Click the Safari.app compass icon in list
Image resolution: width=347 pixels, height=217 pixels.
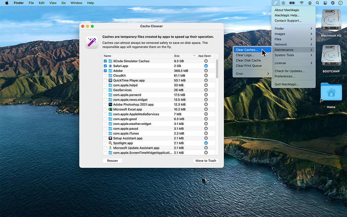(110, 66)
